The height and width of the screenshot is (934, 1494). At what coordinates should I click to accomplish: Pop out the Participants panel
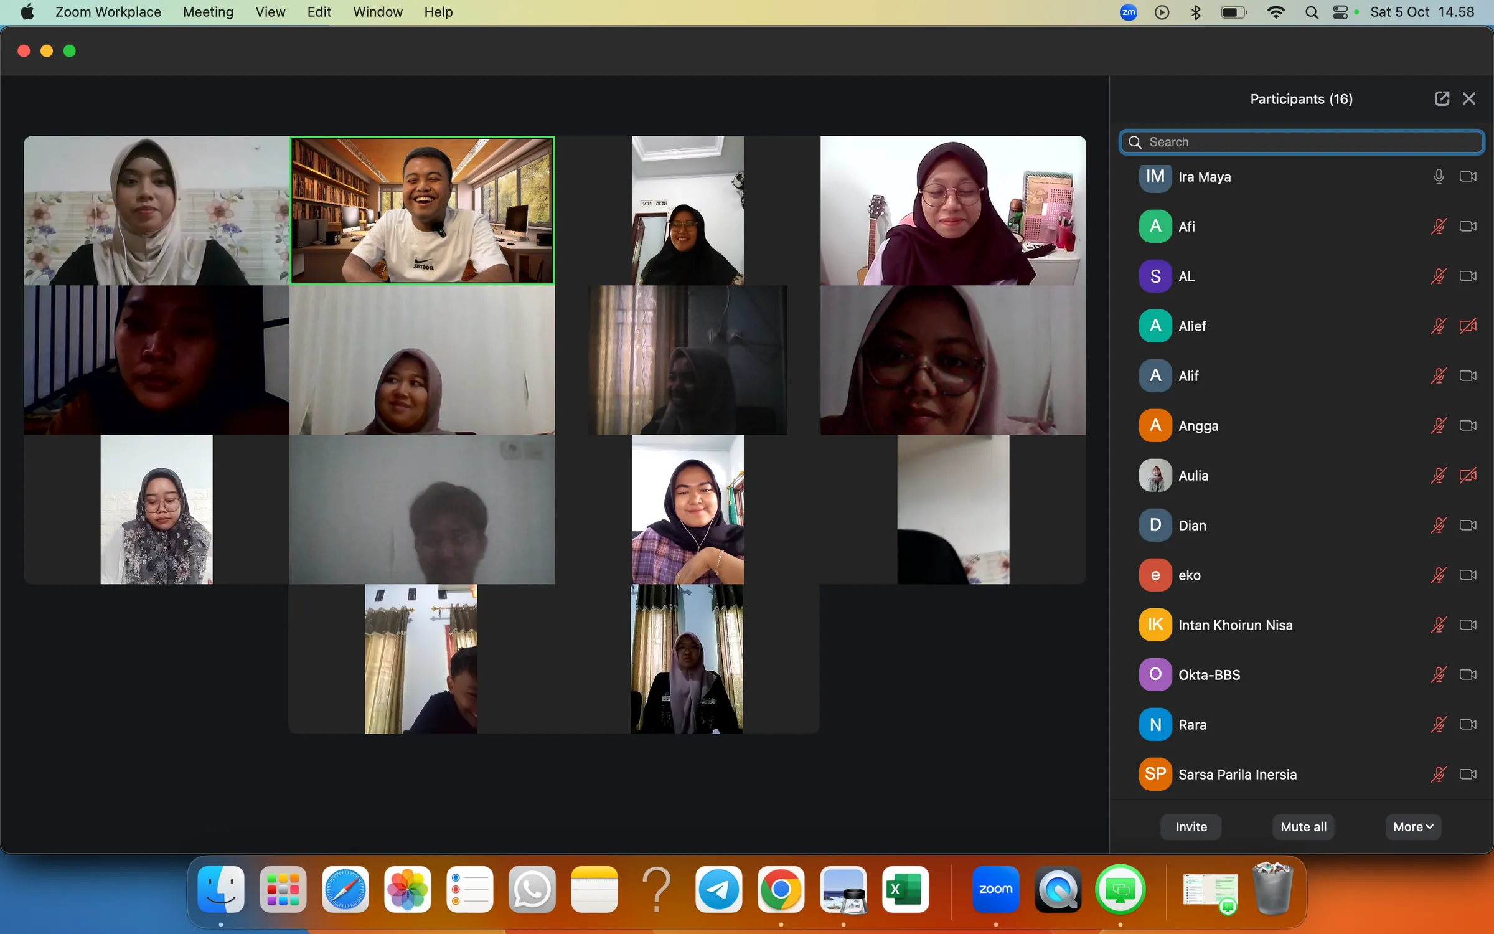click(1442, 98)
